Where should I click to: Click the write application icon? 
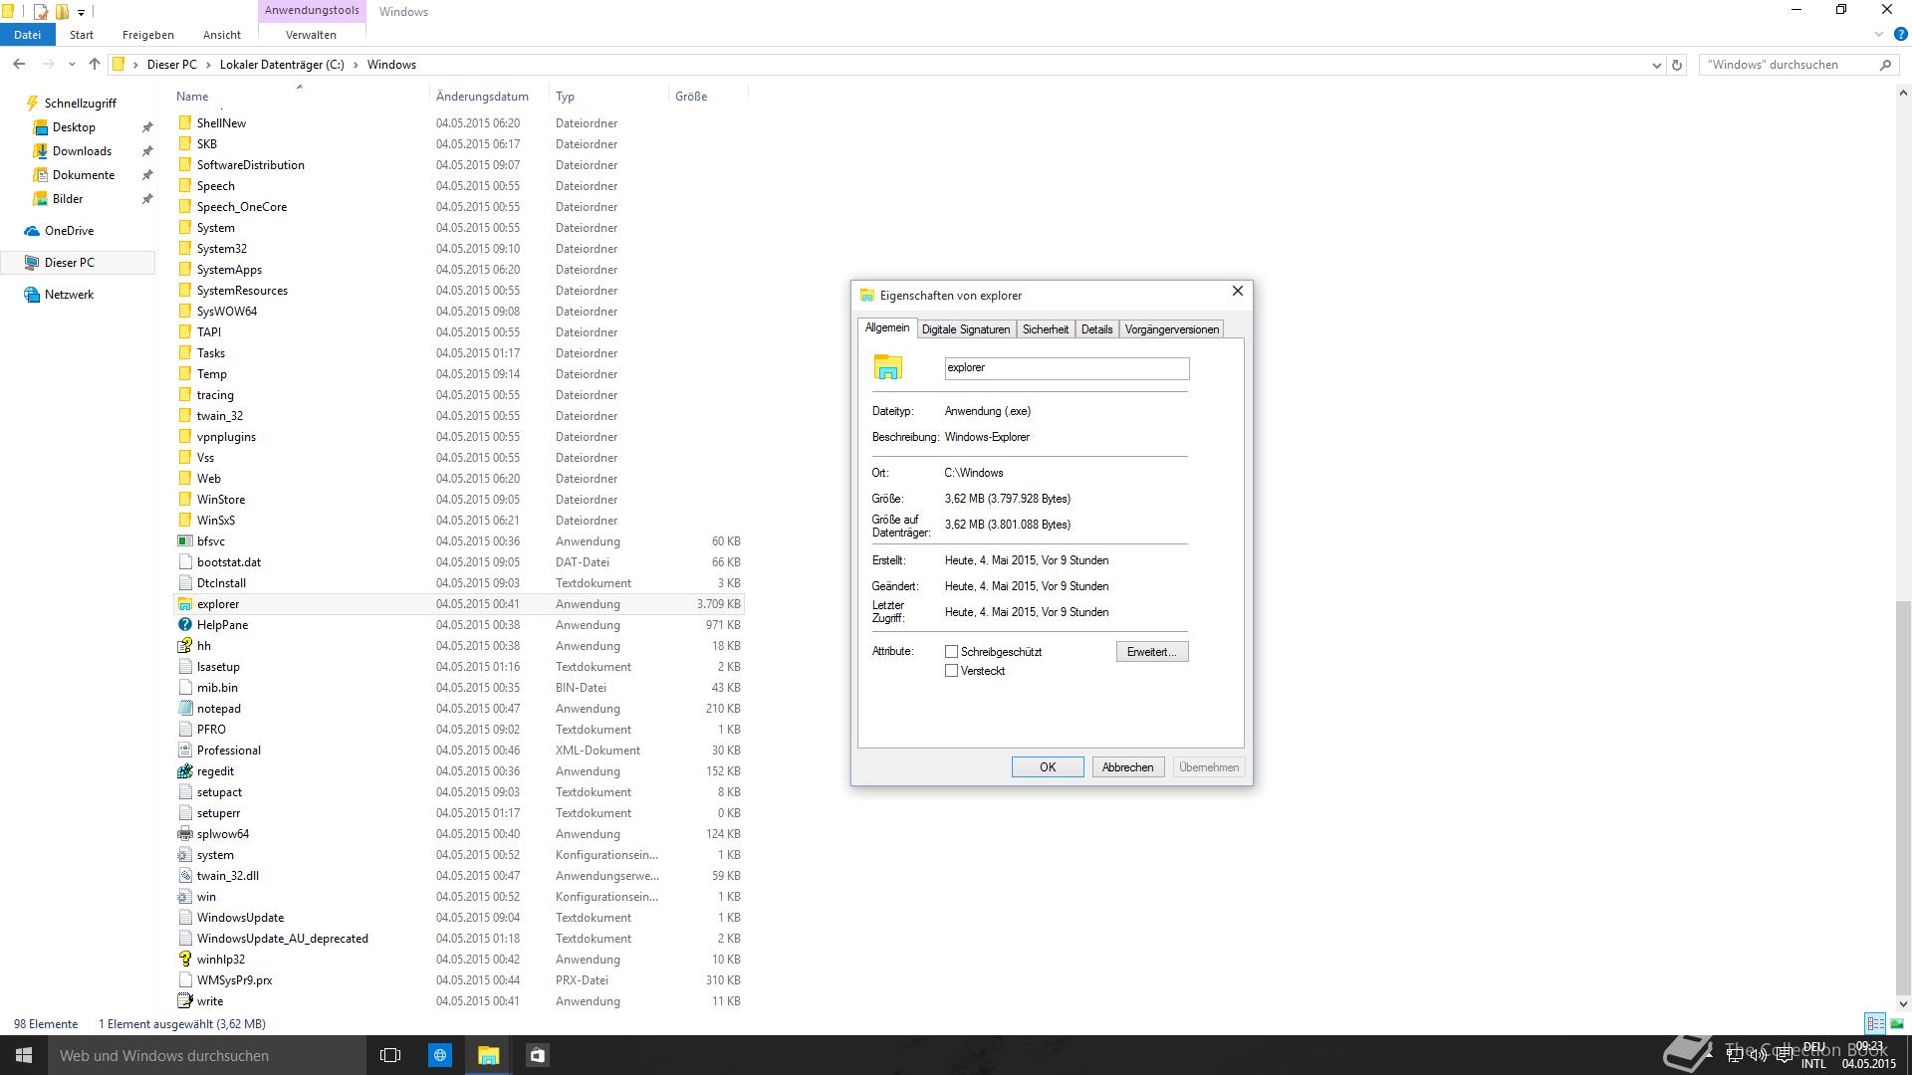coord(184,1001)
